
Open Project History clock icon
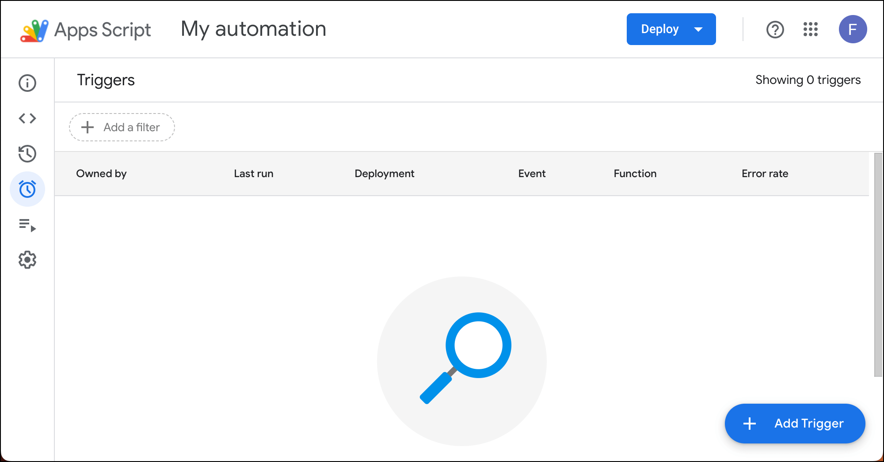27,154
